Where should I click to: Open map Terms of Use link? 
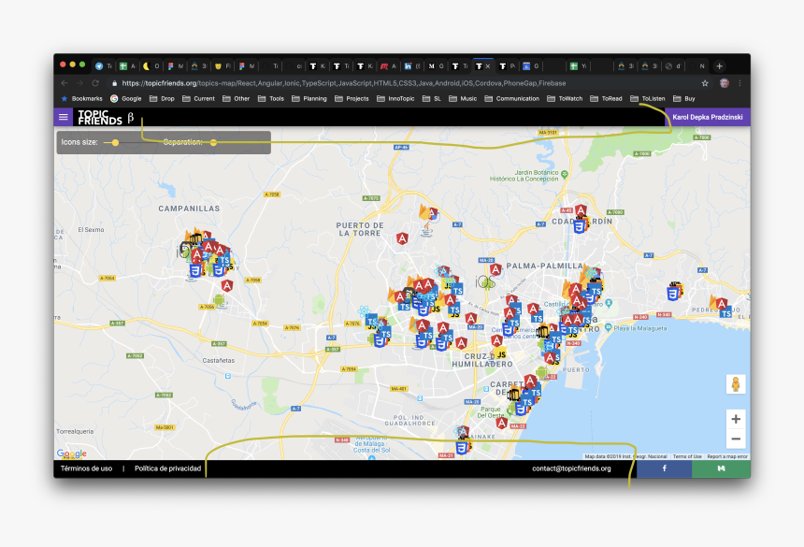(687, 456)
